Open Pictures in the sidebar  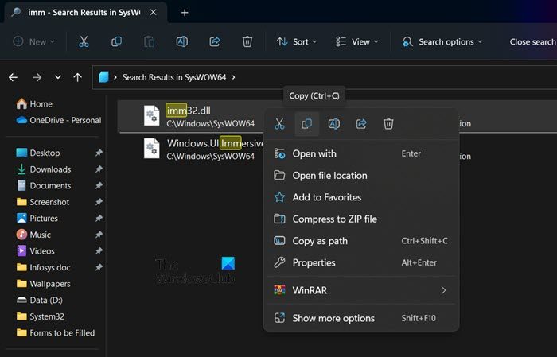[37, 218]
